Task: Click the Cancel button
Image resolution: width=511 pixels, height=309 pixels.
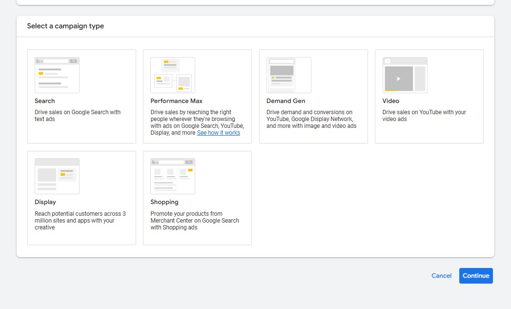Action: click(x=441, y=276)
